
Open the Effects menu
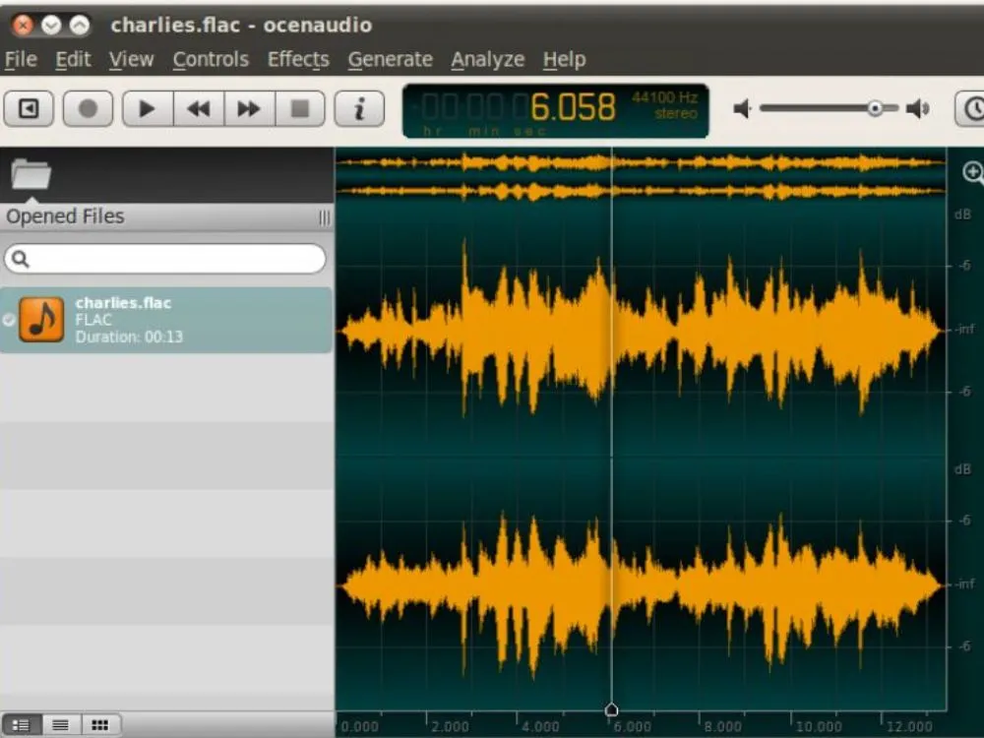(x=297, y=59)
